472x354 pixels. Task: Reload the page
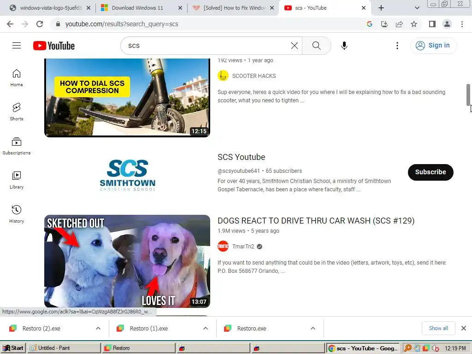pos(40,24)
